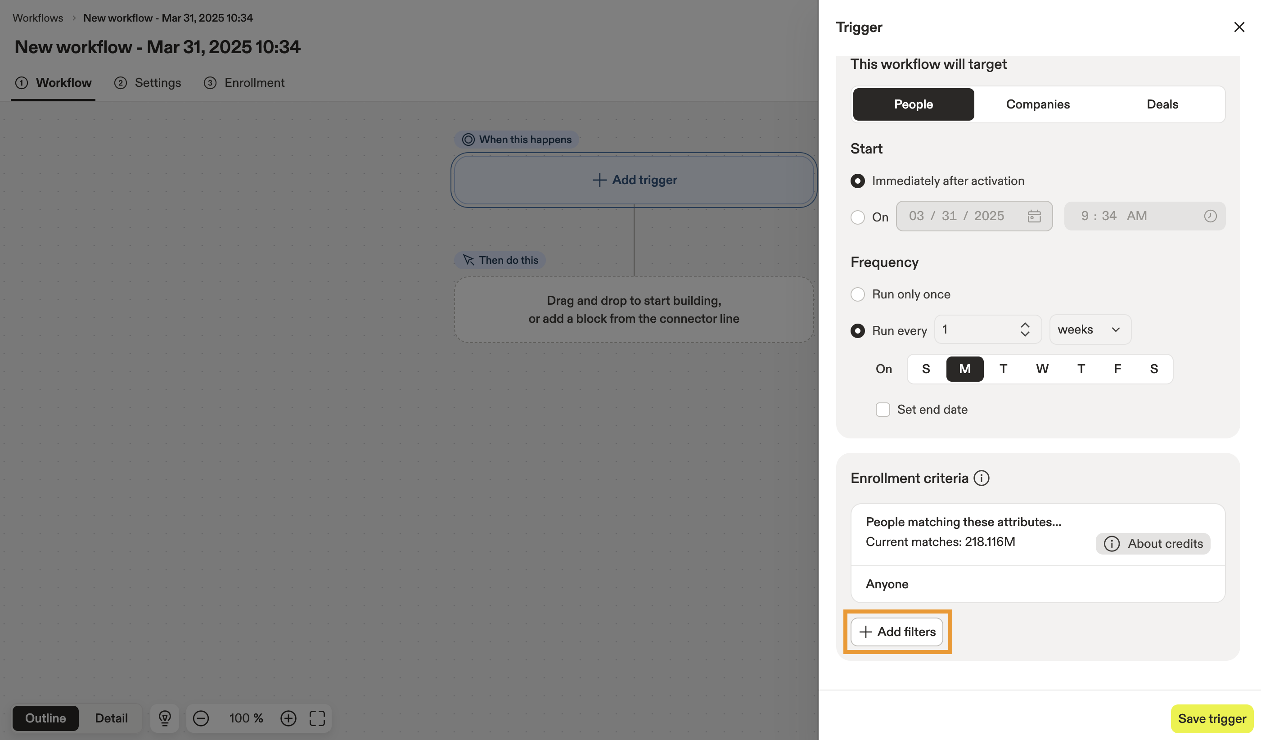Click the Run every number stepper arrows
Screen dimensions: 1261x740
pos(1025,329)
